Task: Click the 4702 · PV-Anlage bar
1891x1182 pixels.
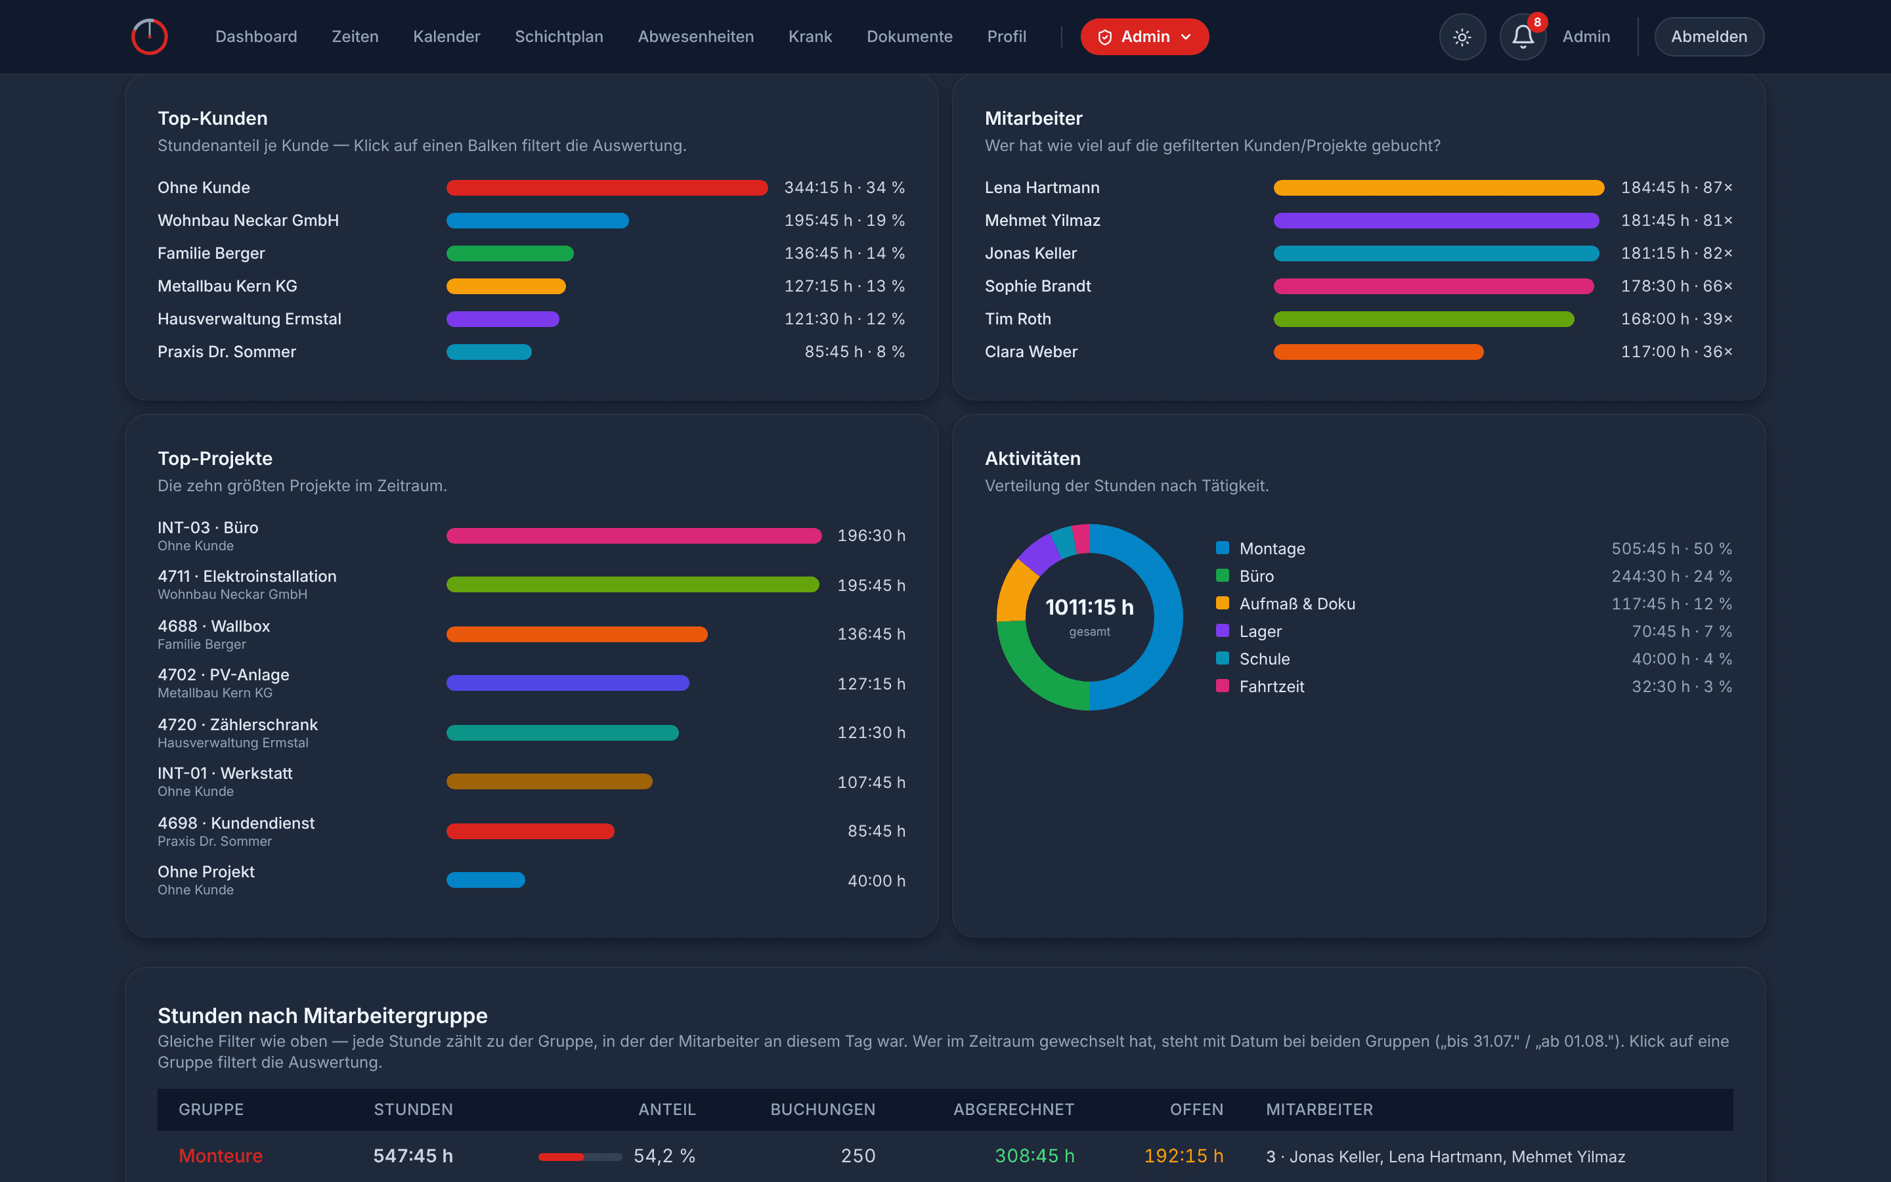Action: [x=567, y=683]
